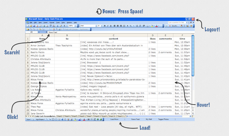Click the Save floppy disk icon
This screenshot has width=229, height=136.
[34, 26]
